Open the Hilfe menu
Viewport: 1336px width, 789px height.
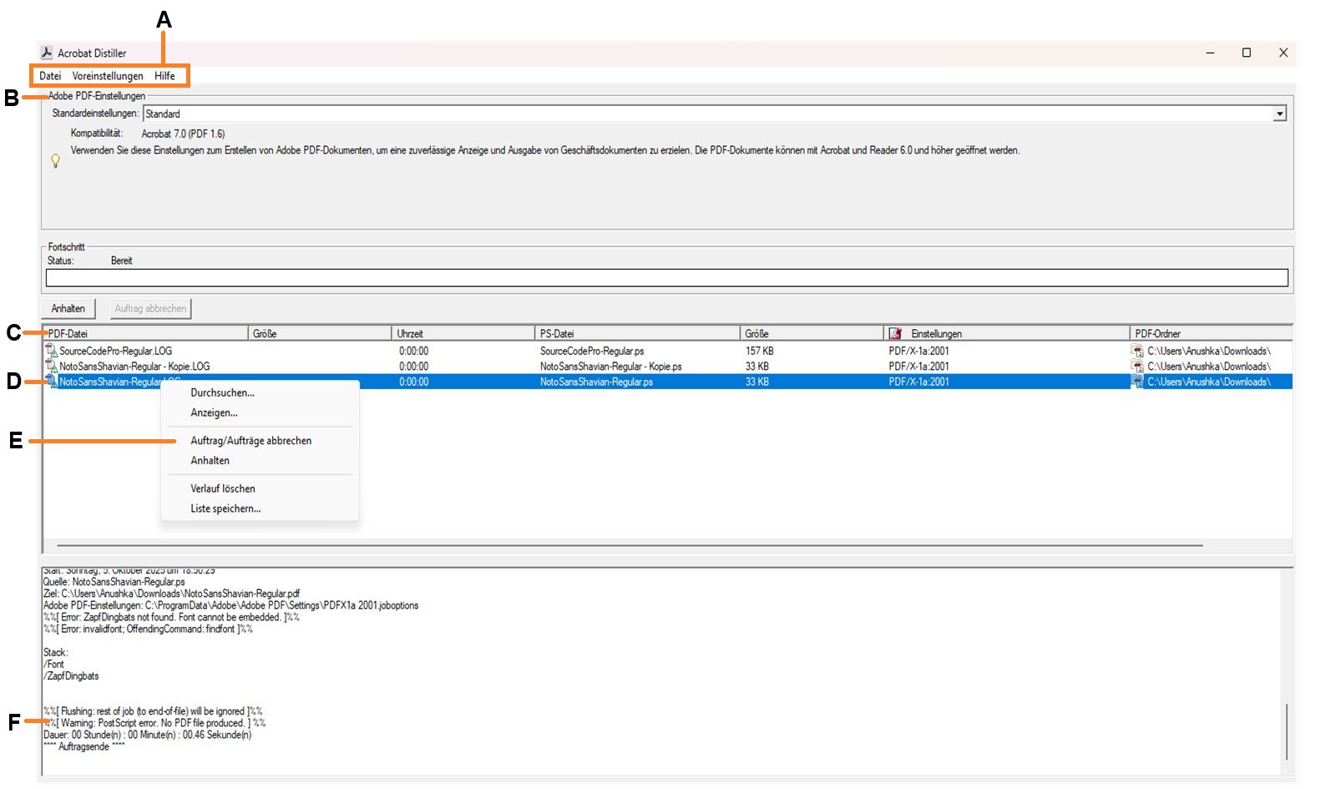point(165,76)
